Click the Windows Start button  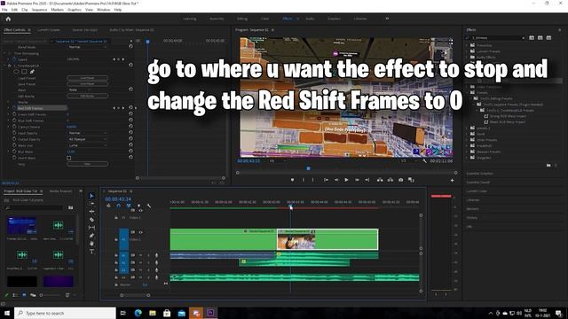[7, 313]
